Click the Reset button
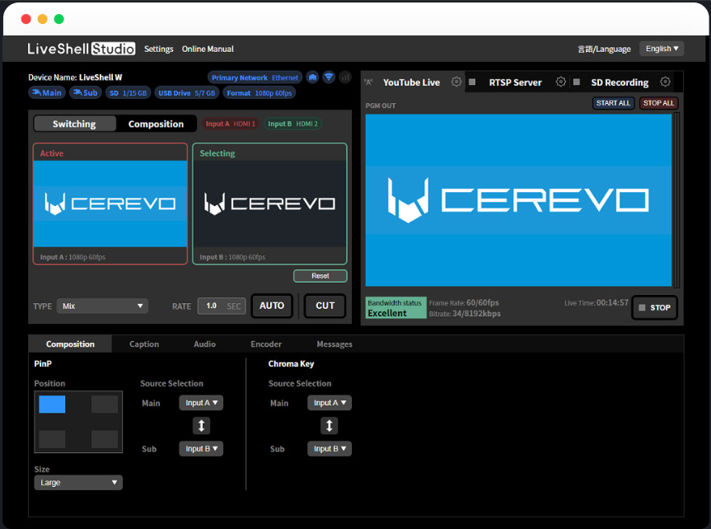 pos(320,276)
